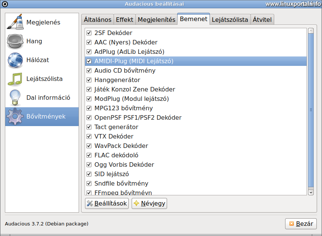Image resolution: width=322 pixels, height=236 pixels.
Task: Disable the FLAC dekódoló checkbox
Action: coord(89,155)
